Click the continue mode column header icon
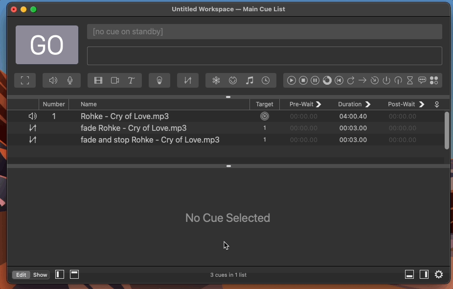453x289 pixels. pos(437,104)
